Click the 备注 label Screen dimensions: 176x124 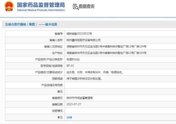[x=60, y=92]
